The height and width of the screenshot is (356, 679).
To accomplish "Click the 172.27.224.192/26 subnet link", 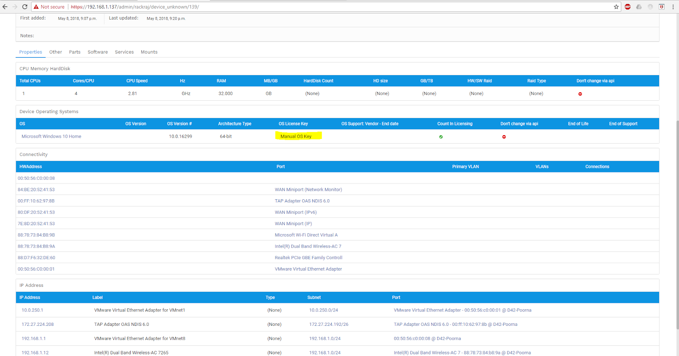I will 328,325.
